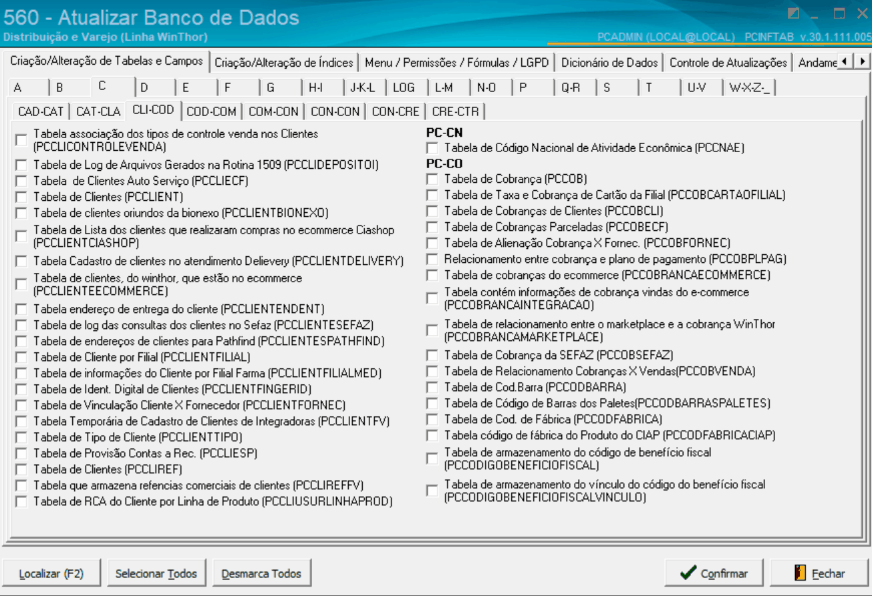Switch to the LOG letter tab
872x596 pixels.
tap(406, 87)
